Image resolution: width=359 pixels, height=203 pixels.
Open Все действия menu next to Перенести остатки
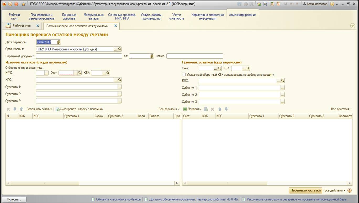click(x=335, y=190)
